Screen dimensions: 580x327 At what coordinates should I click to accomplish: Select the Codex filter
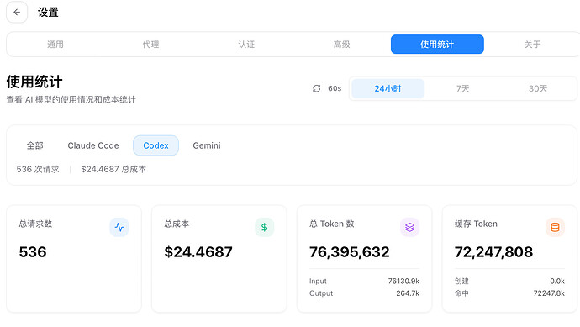(x=156, y=145)
